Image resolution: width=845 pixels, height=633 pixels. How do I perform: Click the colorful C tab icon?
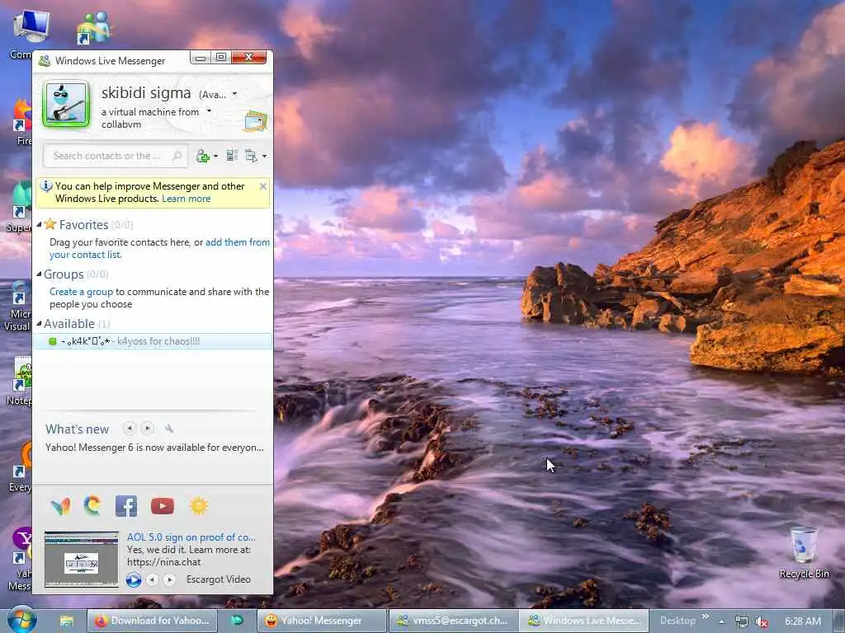pyautogui.click(x=92, y=505)
